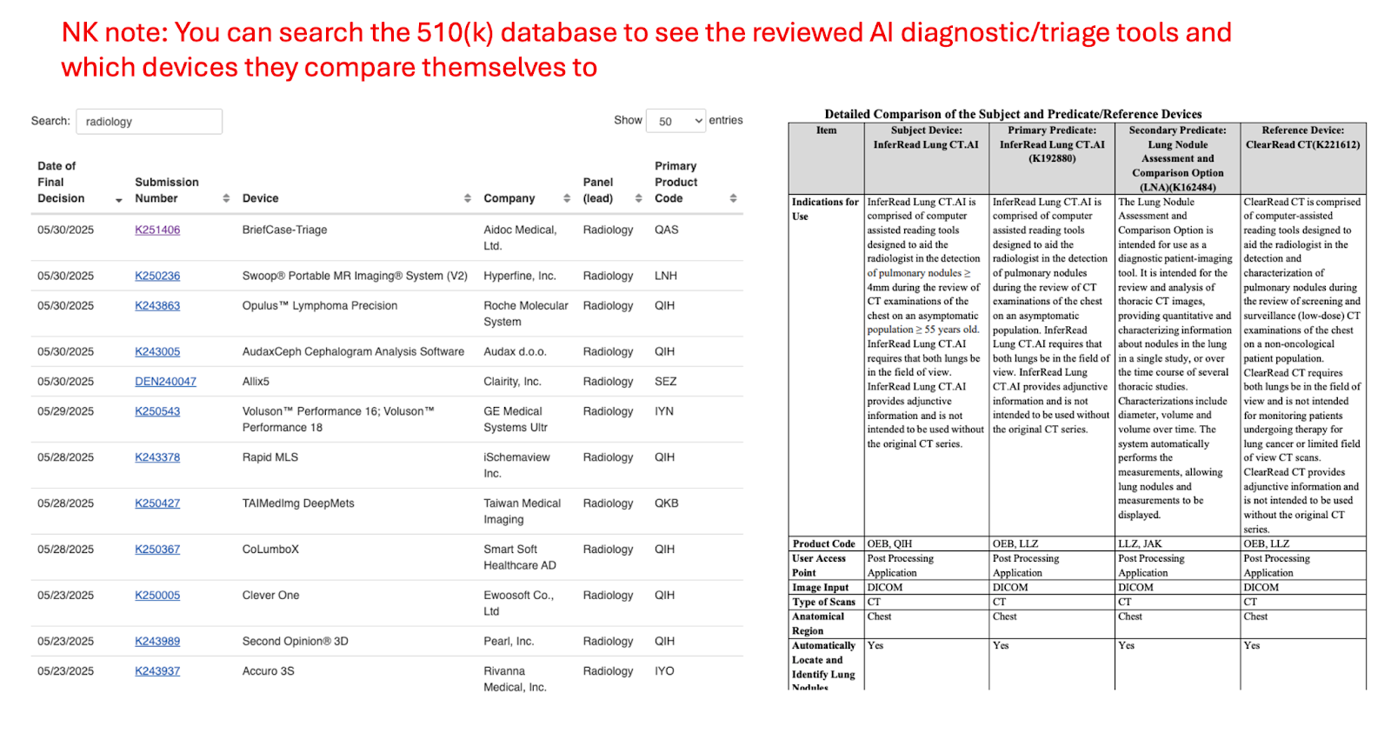1391x733 pixels.
Task: Sort by Company column arrows
Action: [567, 198]
